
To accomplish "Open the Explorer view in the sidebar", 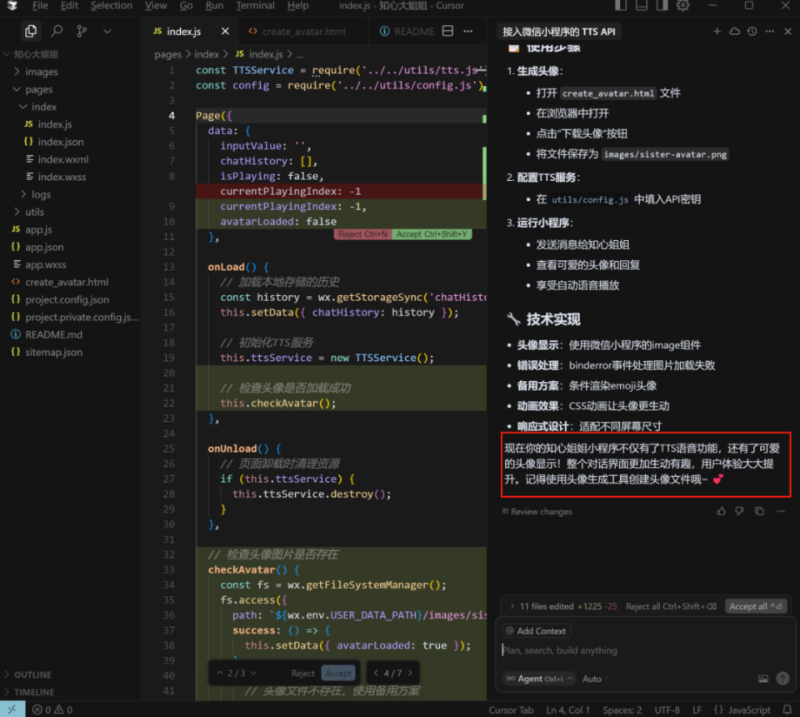I will pos(31,31).
